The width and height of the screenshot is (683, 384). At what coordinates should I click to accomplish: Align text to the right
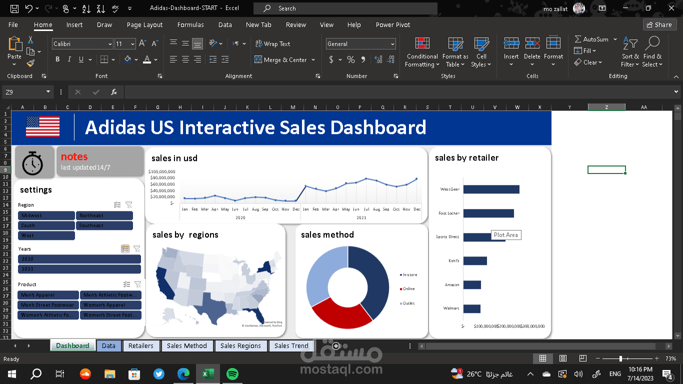(x=197, y=59)
